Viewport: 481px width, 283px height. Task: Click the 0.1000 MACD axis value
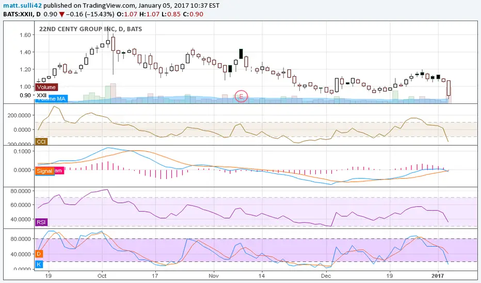tap(22, 151)
